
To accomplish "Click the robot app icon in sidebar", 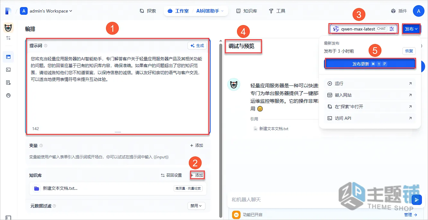I will (8, 28).
